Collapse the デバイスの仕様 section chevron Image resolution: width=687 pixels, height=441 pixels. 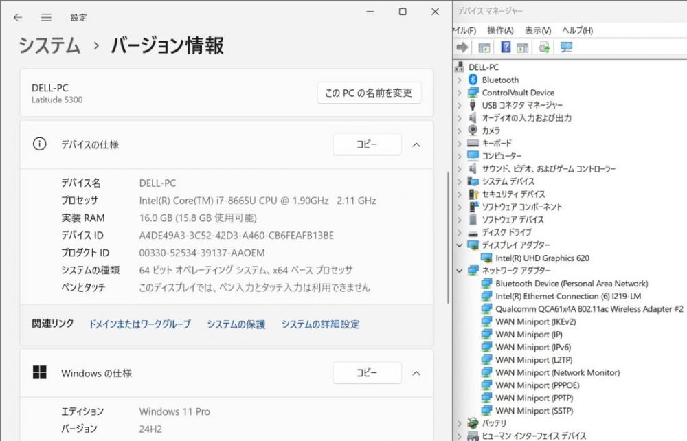[x=416, y=144]
